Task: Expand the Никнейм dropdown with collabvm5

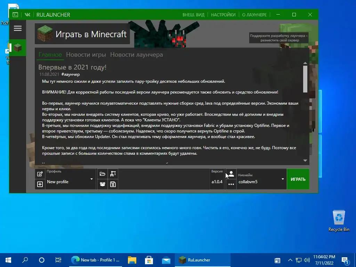Action: coord(261,179)
